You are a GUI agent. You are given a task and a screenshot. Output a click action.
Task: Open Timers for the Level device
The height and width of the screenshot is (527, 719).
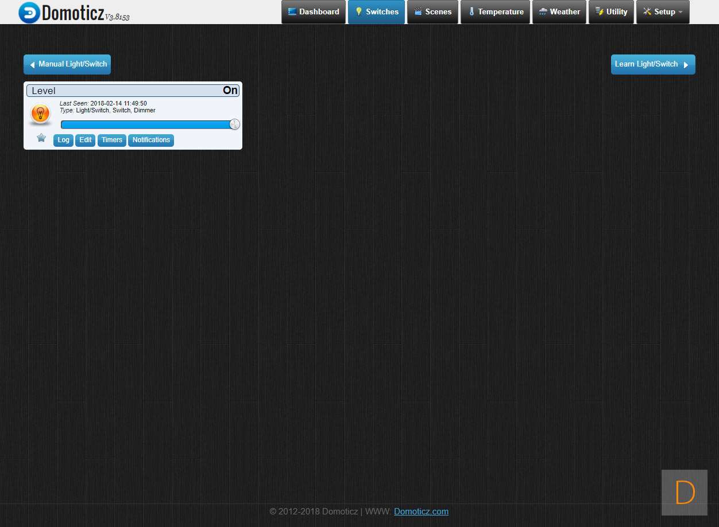tap(112, 140)
